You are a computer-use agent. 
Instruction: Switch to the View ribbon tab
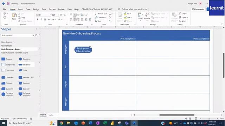(x=70, y=9)
